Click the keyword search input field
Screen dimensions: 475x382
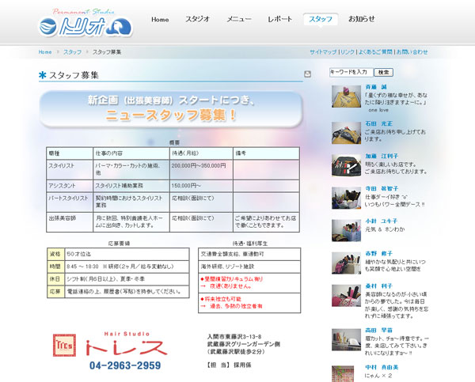351,72
